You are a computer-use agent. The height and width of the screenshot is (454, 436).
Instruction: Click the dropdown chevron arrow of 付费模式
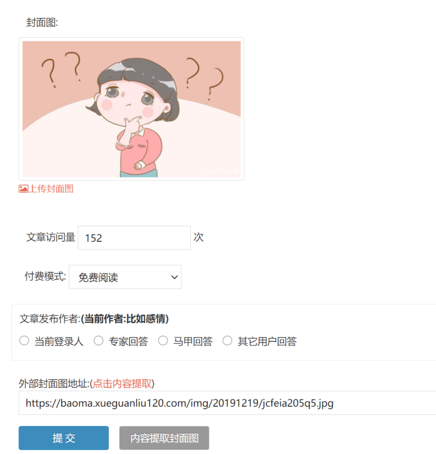(x=174, y=277)
